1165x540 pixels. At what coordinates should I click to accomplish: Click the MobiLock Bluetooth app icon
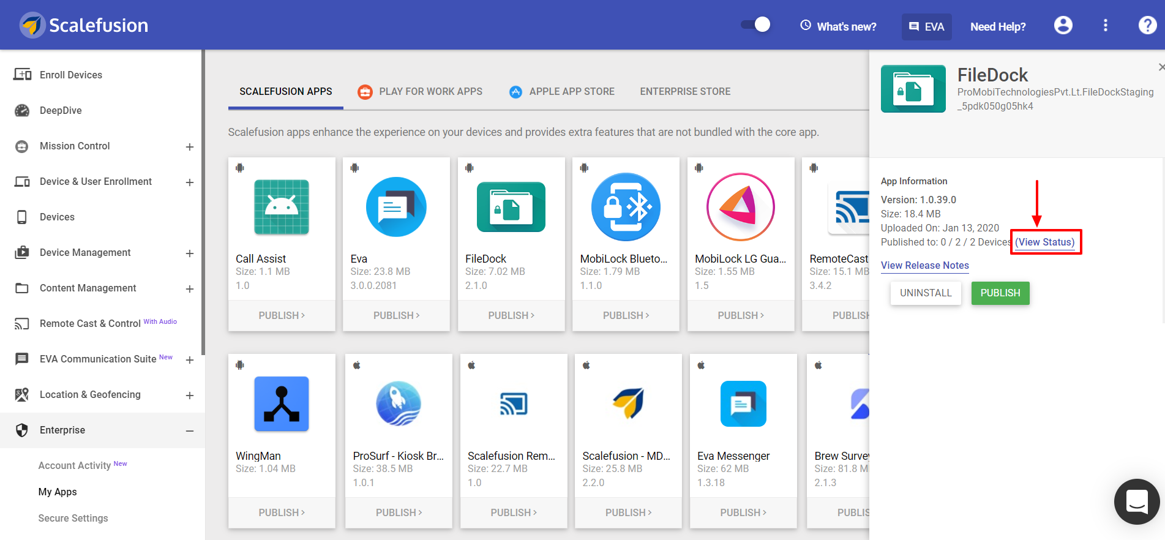pos(626,207)
